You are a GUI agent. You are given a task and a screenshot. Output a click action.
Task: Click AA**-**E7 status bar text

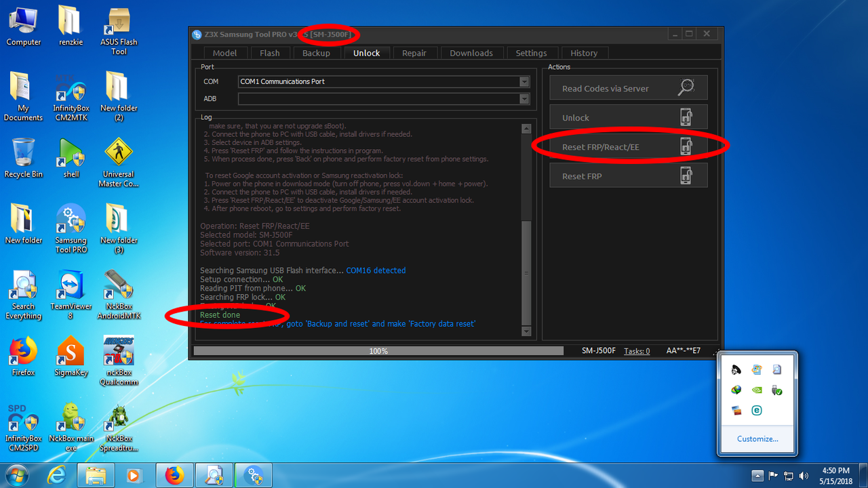[x=684, y=351]
